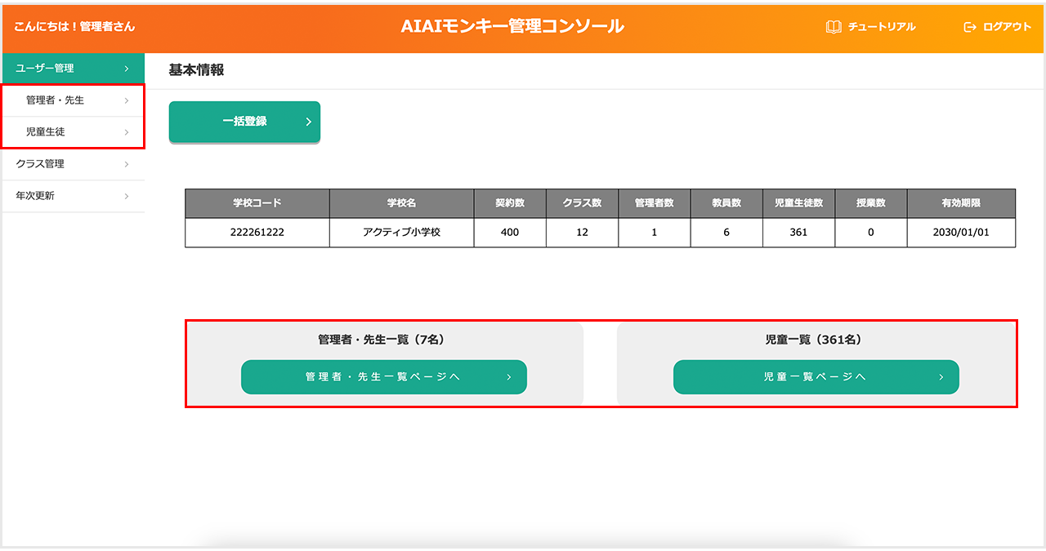
Task: Click the chevron beside 年次更新
Action: [127, 196]
